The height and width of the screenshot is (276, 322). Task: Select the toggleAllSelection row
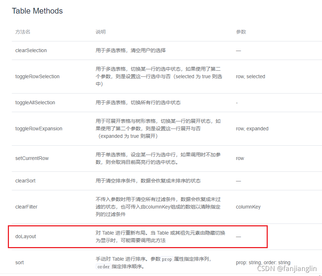click(35, 102)
